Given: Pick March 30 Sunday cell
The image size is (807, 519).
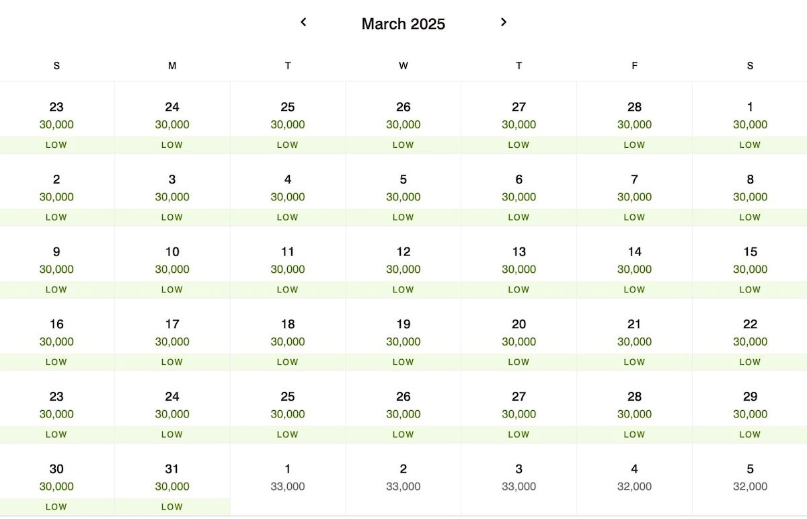Looking at the screenshot, I should (x=56, y=479).
